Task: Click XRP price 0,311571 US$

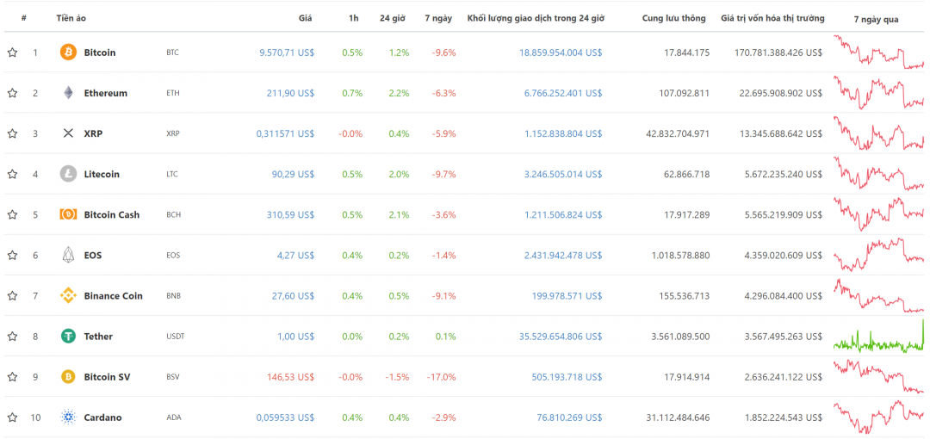Action: (x=285, y=133)
